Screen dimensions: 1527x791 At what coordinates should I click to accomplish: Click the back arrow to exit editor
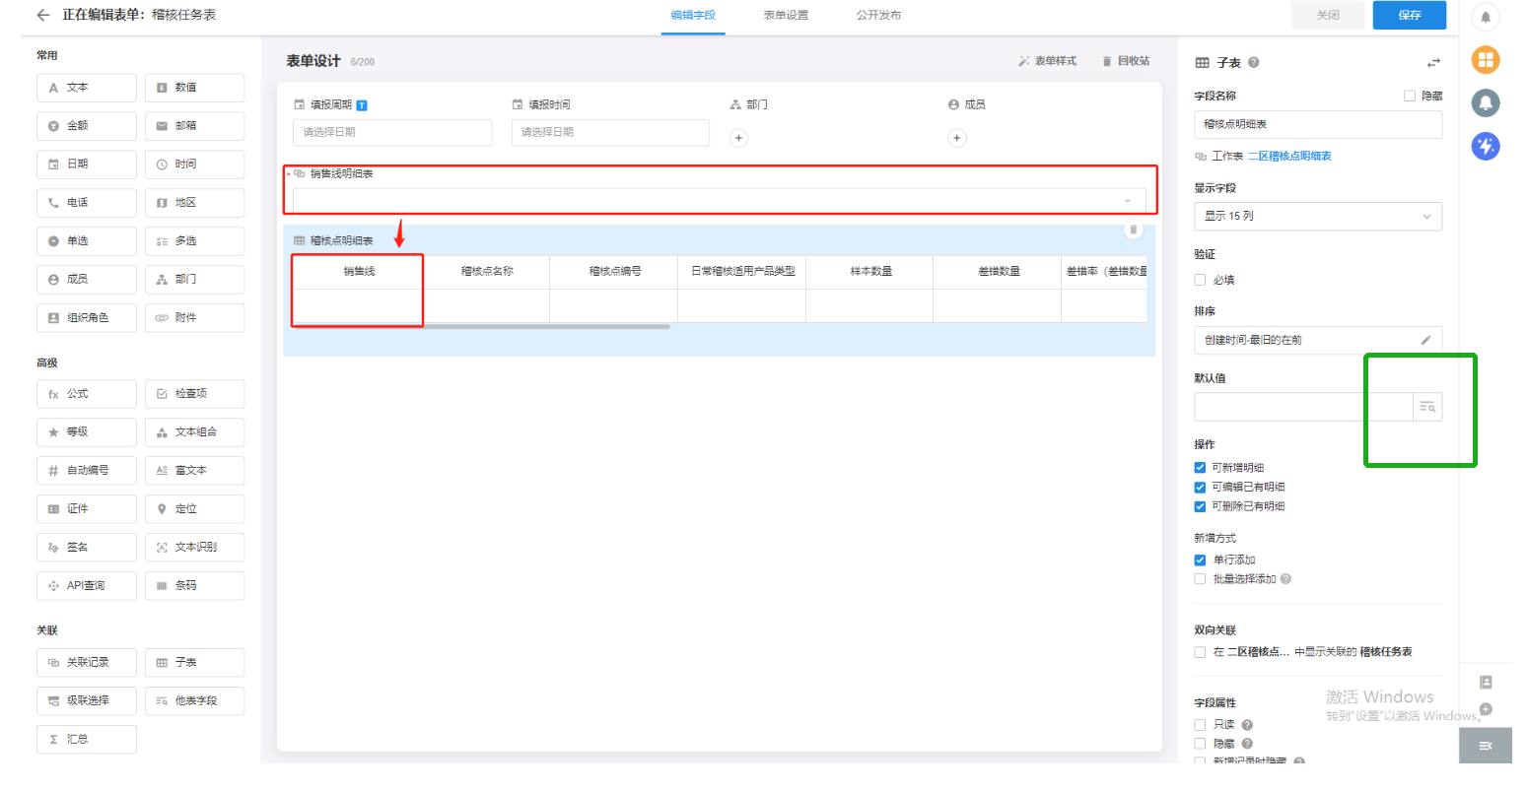pyautogui.click(x=42, y=15)
